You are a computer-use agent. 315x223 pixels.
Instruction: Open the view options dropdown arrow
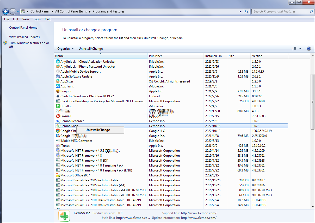(x=300, y=49)
